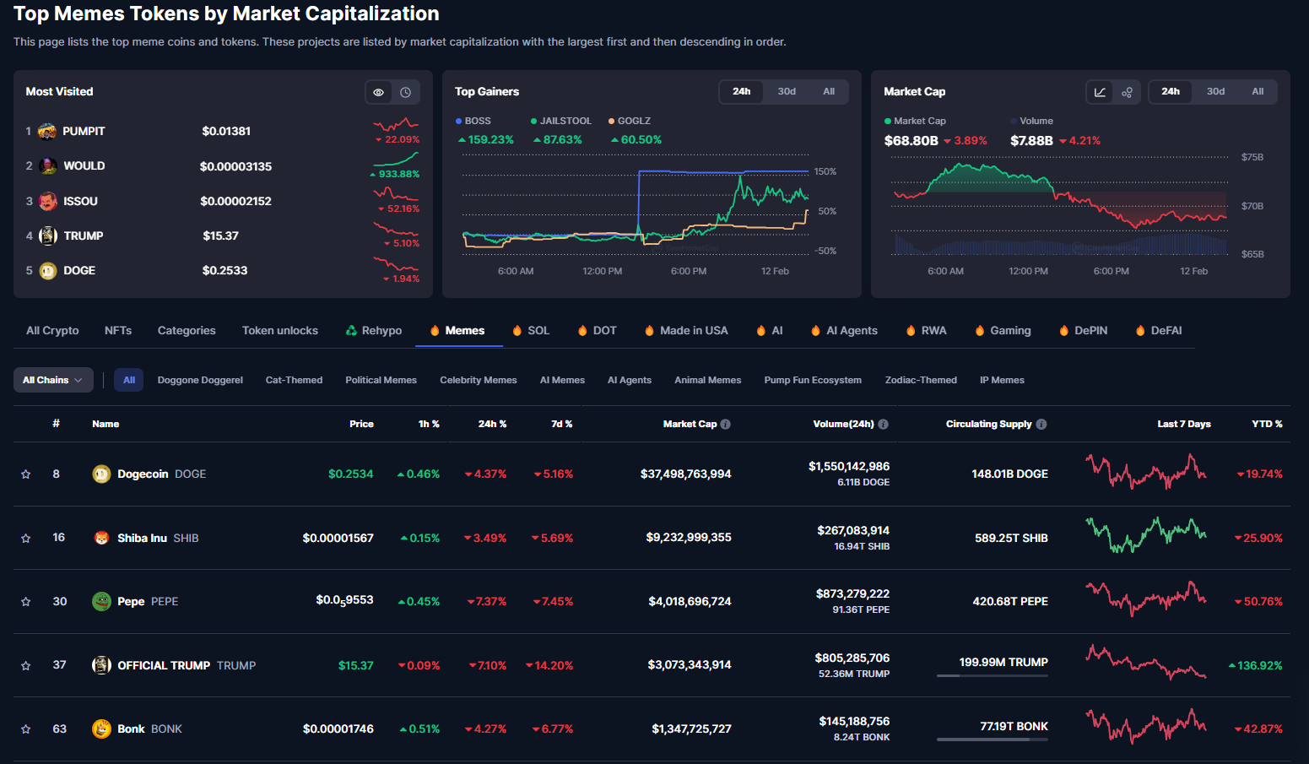Toggle BOSS series in Top Gainers legend
The width and height of the screenshot is (1309, 764).
point(473,122)
